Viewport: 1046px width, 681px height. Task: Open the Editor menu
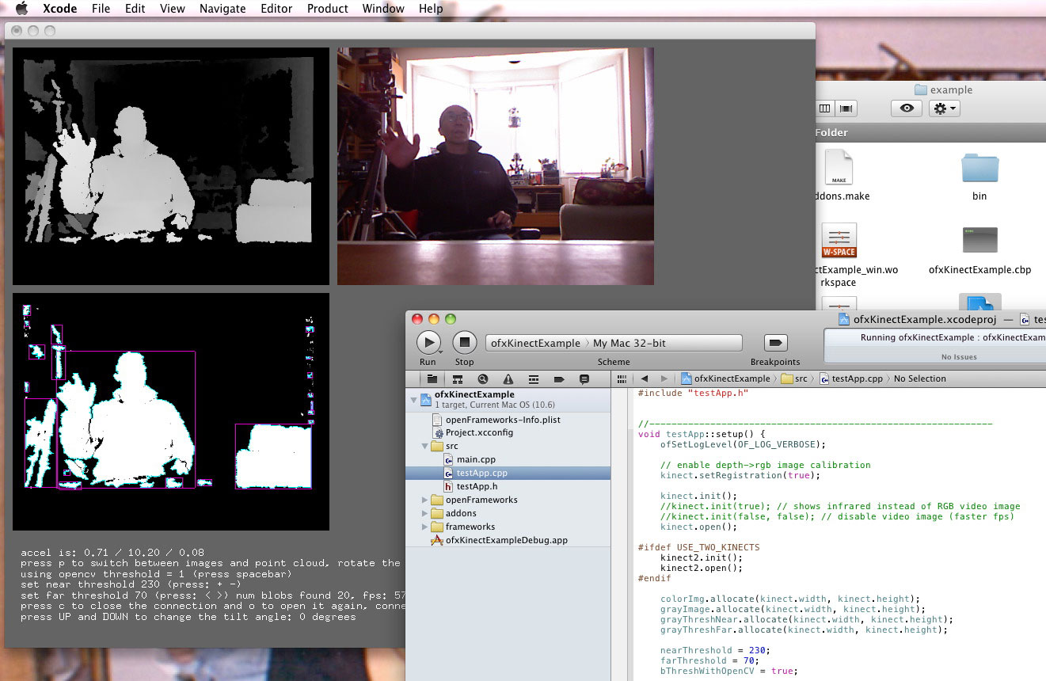pyautogui.click(x=277, y=9)
